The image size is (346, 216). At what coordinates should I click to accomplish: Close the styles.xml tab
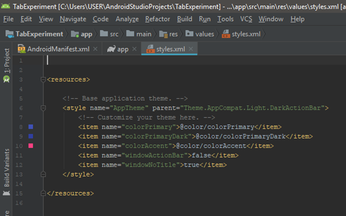191,49
